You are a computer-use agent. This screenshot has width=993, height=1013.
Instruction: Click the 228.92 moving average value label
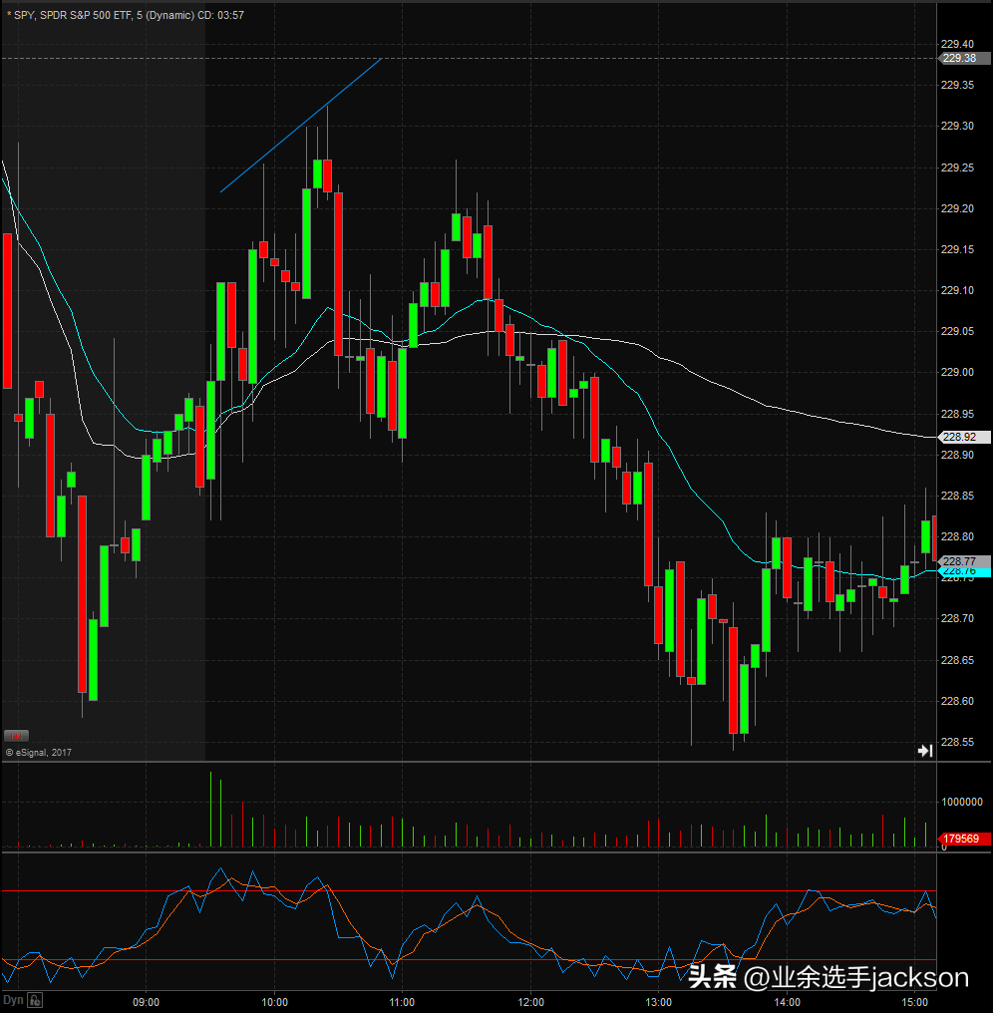pyautogui.click(x=963, y=437)
